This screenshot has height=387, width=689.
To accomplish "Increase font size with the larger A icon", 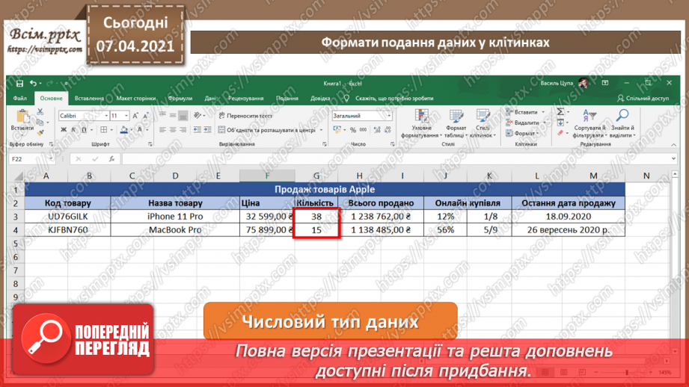I will (x=135, y=116).
